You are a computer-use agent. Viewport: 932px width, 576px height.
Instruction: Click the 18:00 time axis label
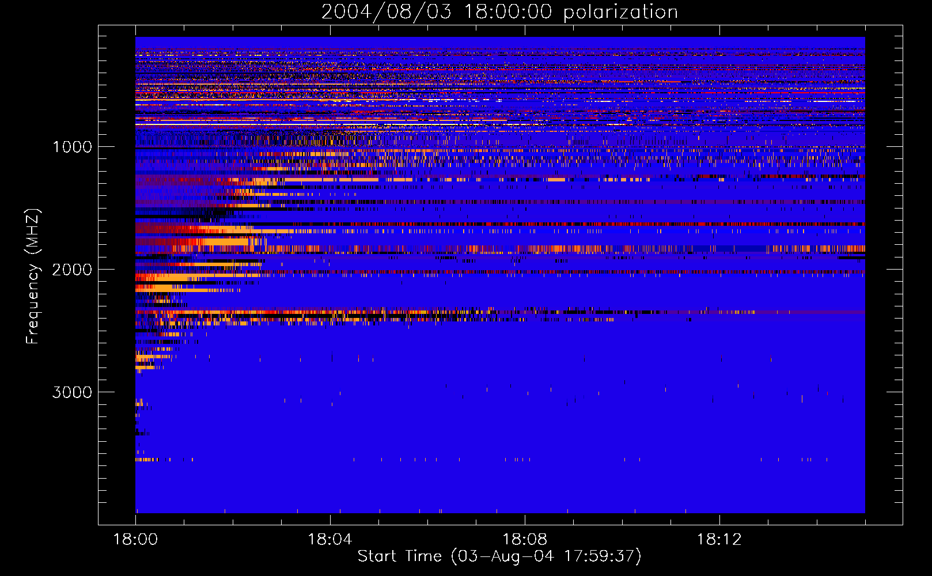click(x=136, y=540)
